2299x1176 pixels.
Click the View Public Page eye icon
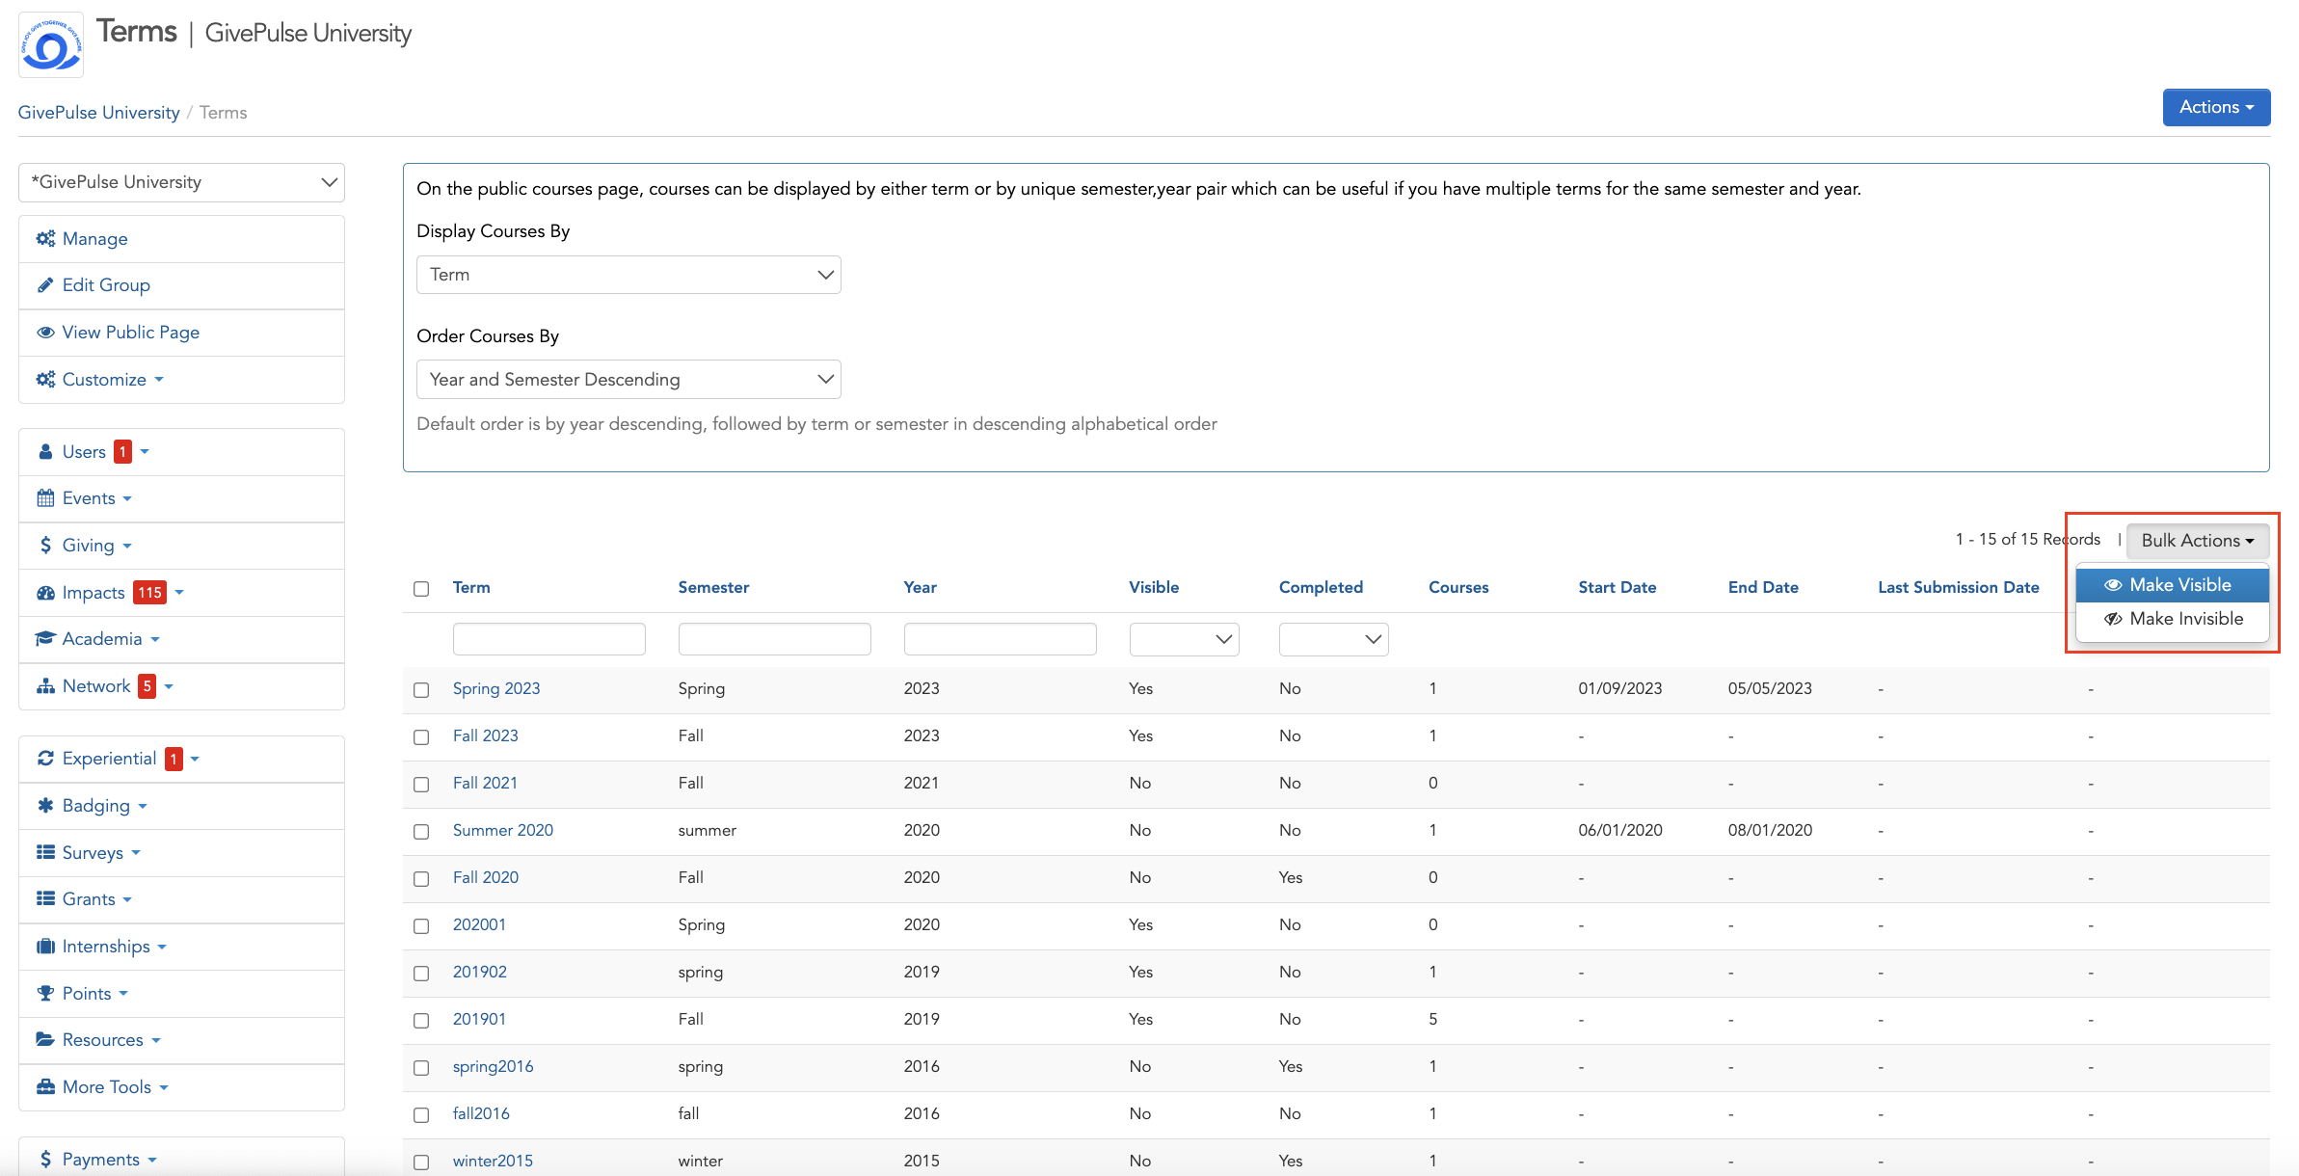click(x=45, y=333)
